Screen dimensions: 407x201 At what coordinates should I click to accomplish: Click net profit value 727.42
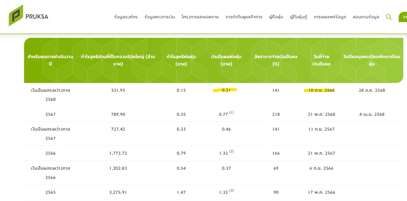118,129
